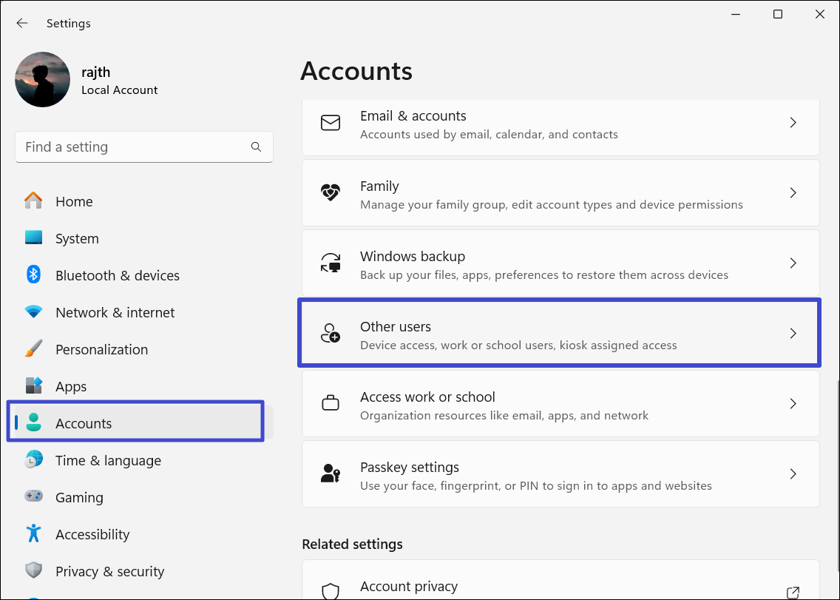Click the Personalization paintbrush icon

[x=33, y=349]
